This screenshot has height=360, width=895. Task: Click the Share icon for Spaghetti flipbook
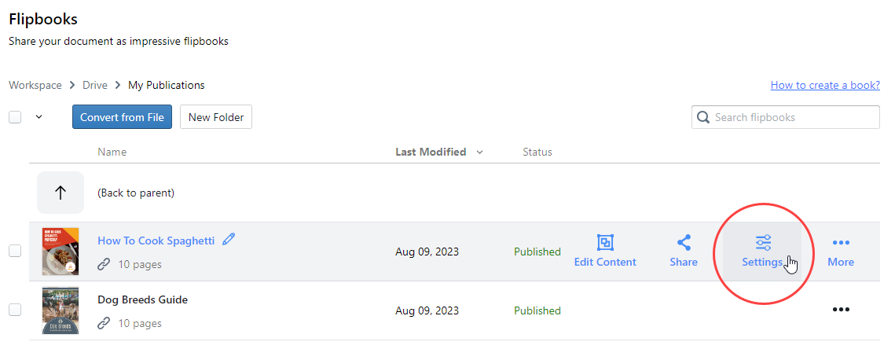click(x=684, y=243)
